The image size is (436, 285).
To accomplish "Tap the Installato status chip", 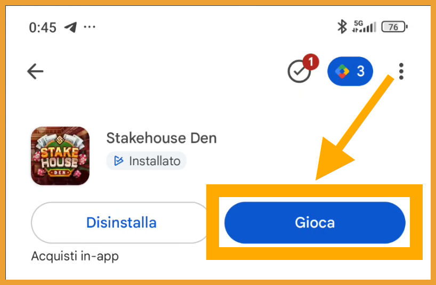I will (146, 161).
